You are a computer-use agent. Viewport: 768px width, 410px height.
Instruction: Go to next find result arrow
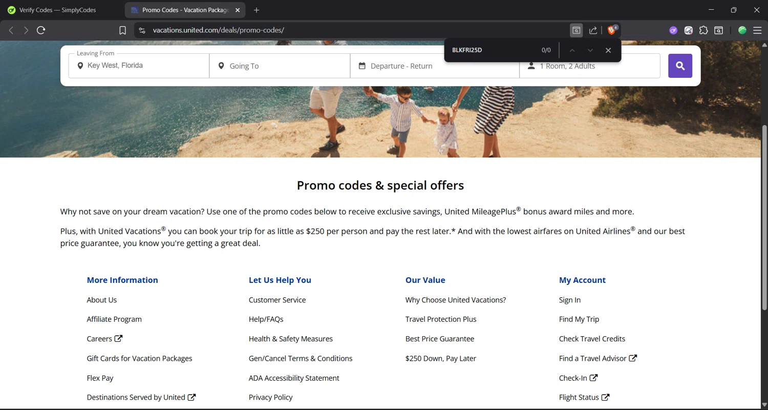coord(590,50)
